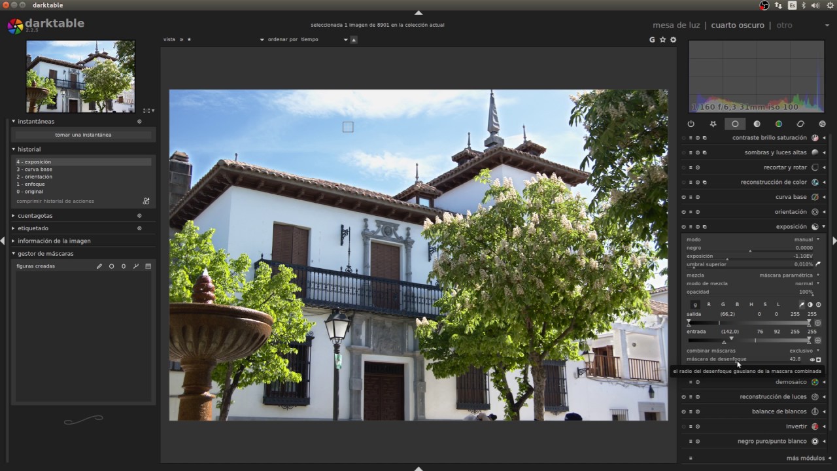Toggle grouping with the G icon
Viewport: 837px width, 471px height.
click(x=652, y=40)
